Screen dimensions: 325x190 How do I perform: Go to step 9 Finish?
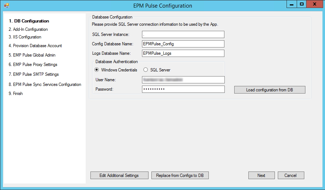[16, 94]
